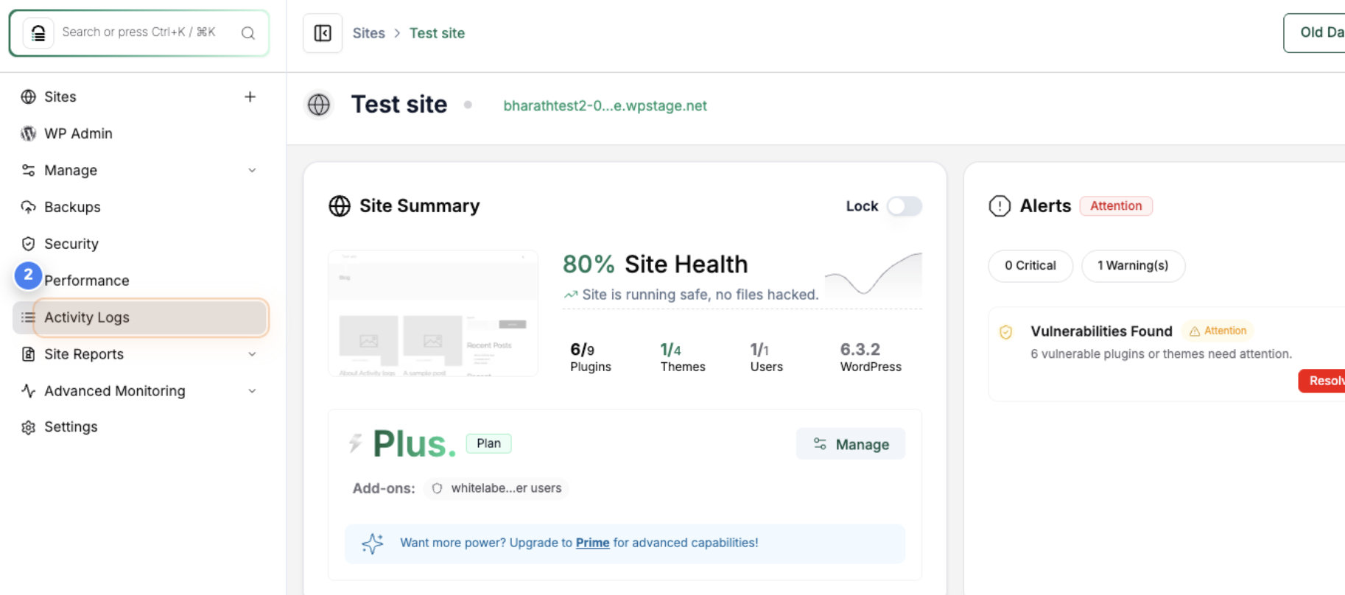Click the padlock logo in search bar
This screenshot has height=595, width=1345.
(x=38, y=32)
